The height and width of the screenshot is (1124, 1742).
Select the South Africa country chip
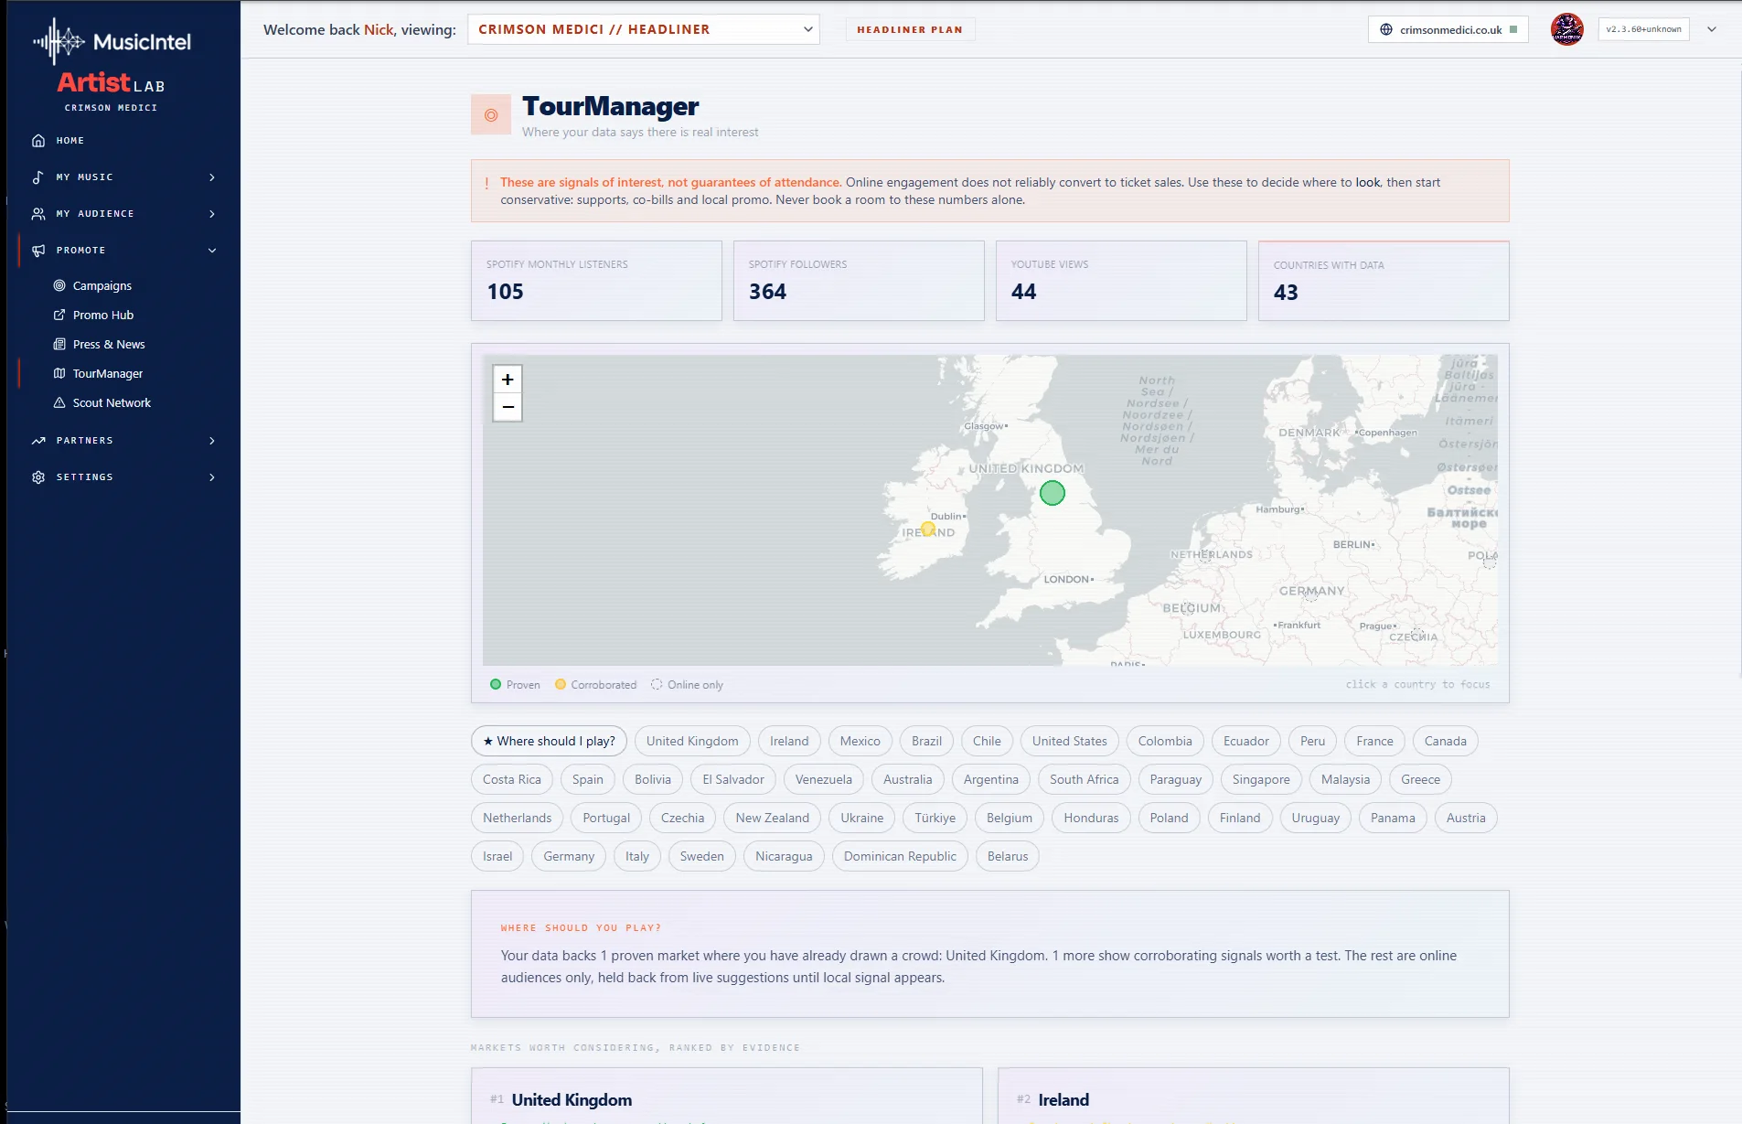coord(1085,779)
